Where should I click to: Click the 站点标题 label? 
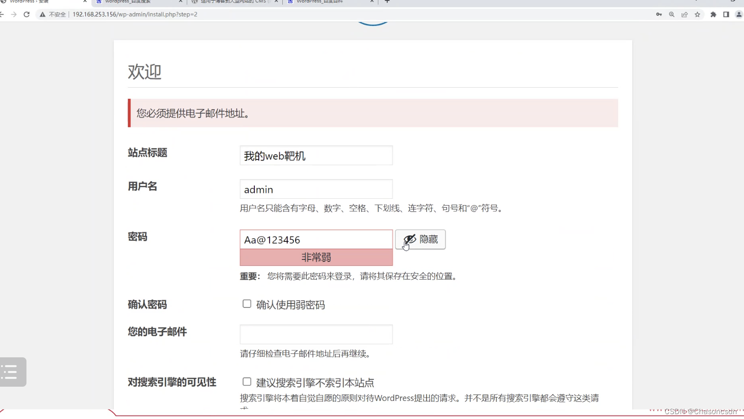(x=148, y=153)
